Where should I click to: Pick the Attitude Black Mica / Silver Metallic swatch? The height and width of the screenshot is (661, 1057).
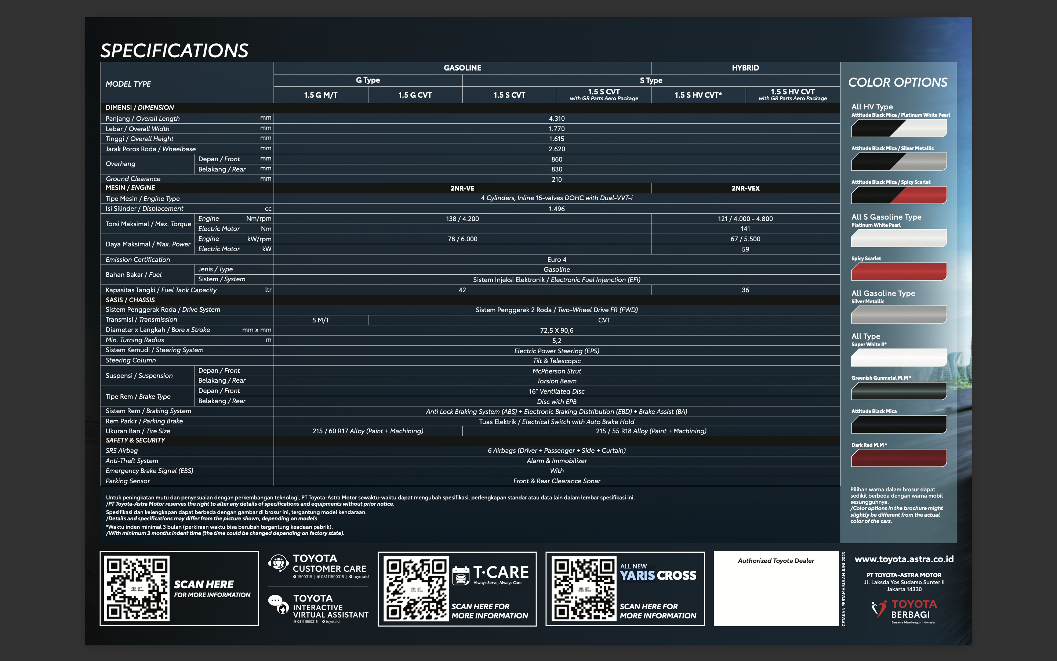point(899,161)
